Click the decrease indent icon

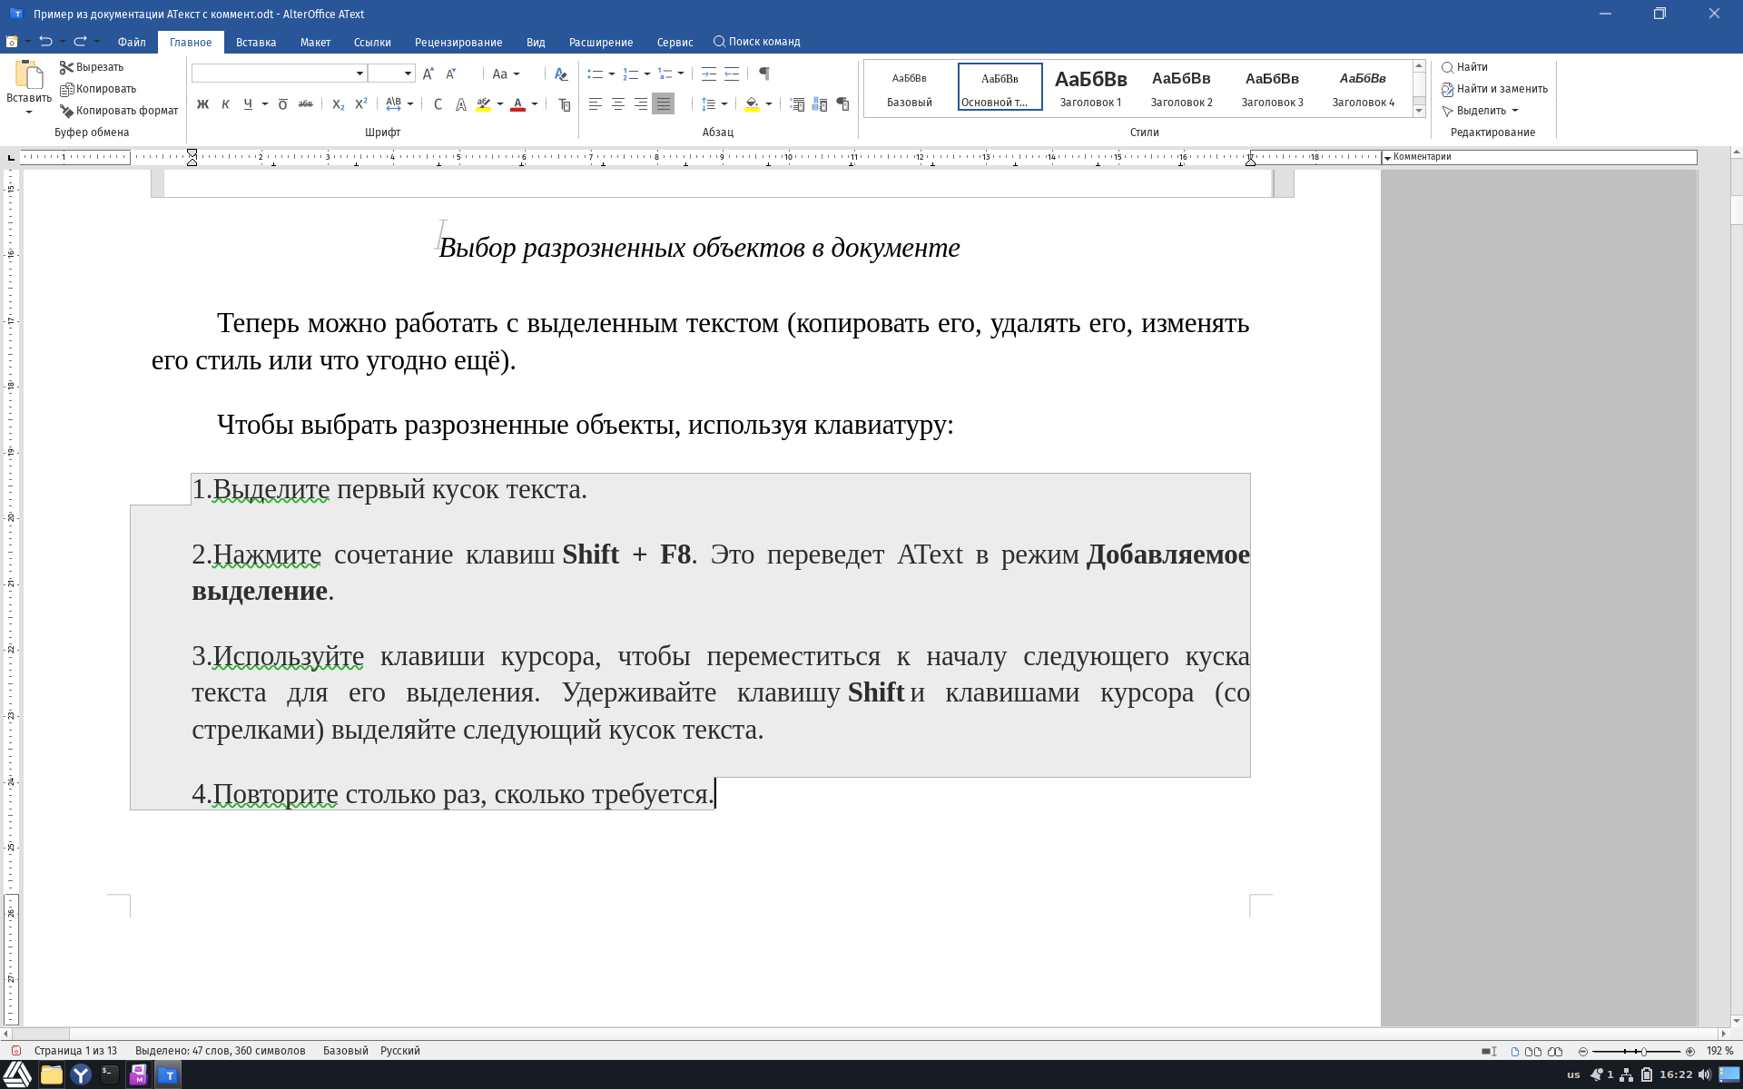(x=732, y=74)
